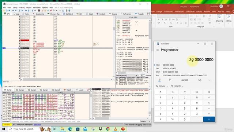
Task: Click the Step into toolbar icon
Action: (x=19, y=11)
